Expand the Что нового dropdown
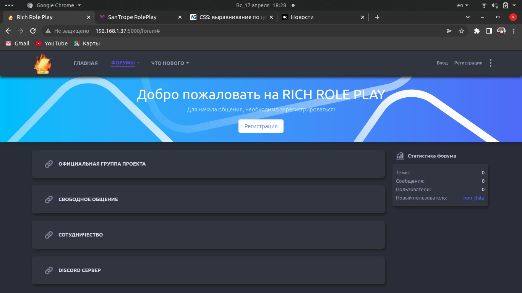The image size is (522, 293). pos(170,63)
